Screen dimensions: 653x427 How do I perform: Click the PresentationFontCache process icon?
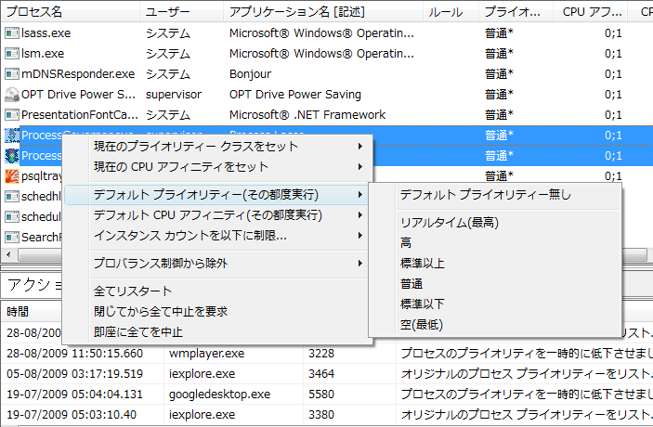click(x=12, y=115)
